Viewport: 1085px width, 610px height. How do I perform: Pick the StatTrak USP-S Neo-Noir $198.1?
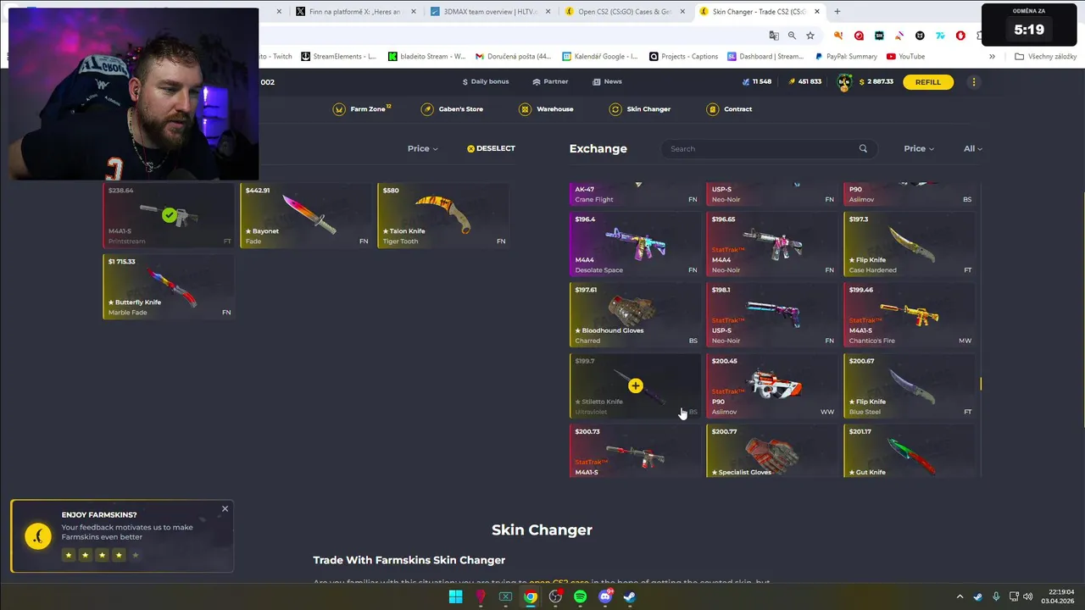click(x=772, y=314)
